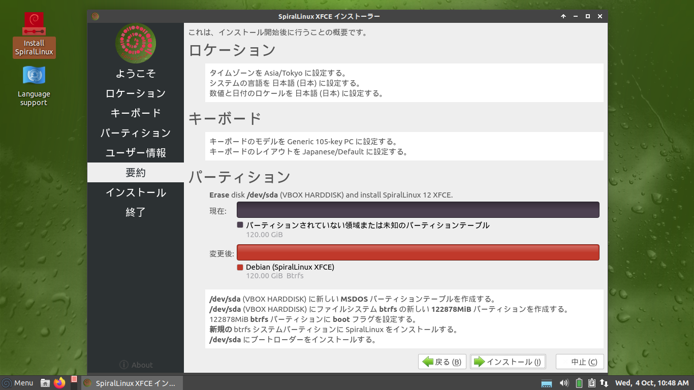This screenshot has height=390, width=694.
Task: Open the file manager home folder launcher
Action: coord(45,383)
